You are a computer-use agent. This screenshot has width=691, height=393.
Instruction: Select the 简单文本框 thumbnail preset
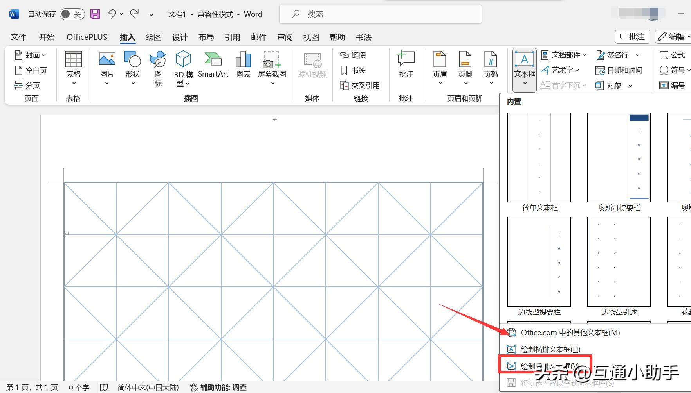click(539, 157)
